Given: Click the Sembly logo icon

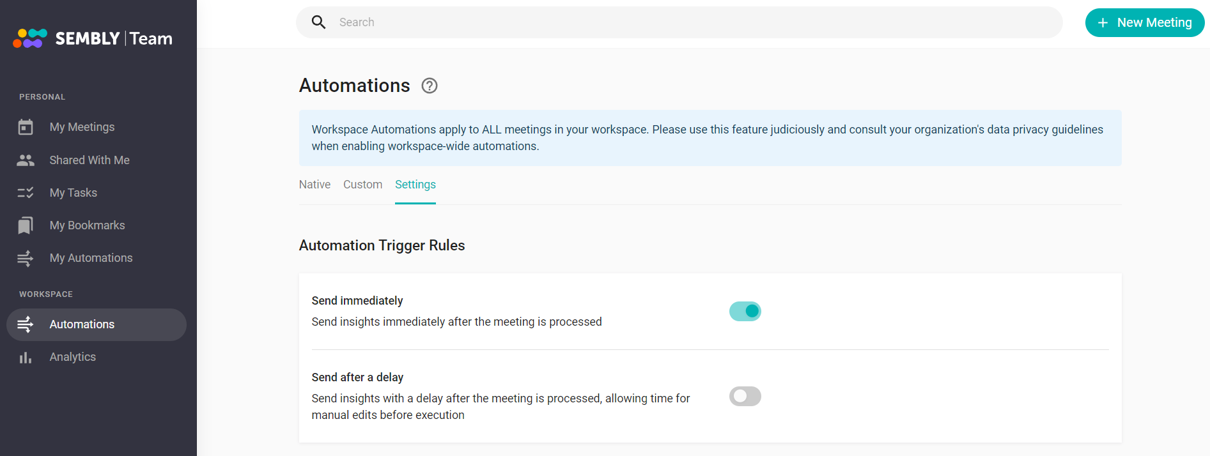Looking at the screenshot, I should 30,38.
